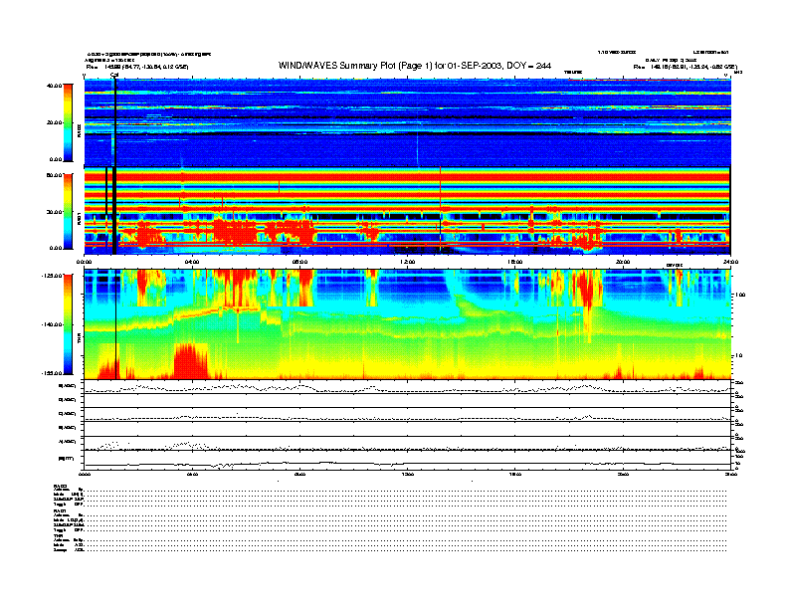Click the RAD1 color scale bar
The width and height of the screenshot is (788, 609).
(x=68, y=211)
